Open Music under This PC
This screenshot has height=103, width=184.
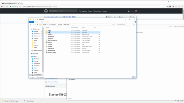click(35, 68)
